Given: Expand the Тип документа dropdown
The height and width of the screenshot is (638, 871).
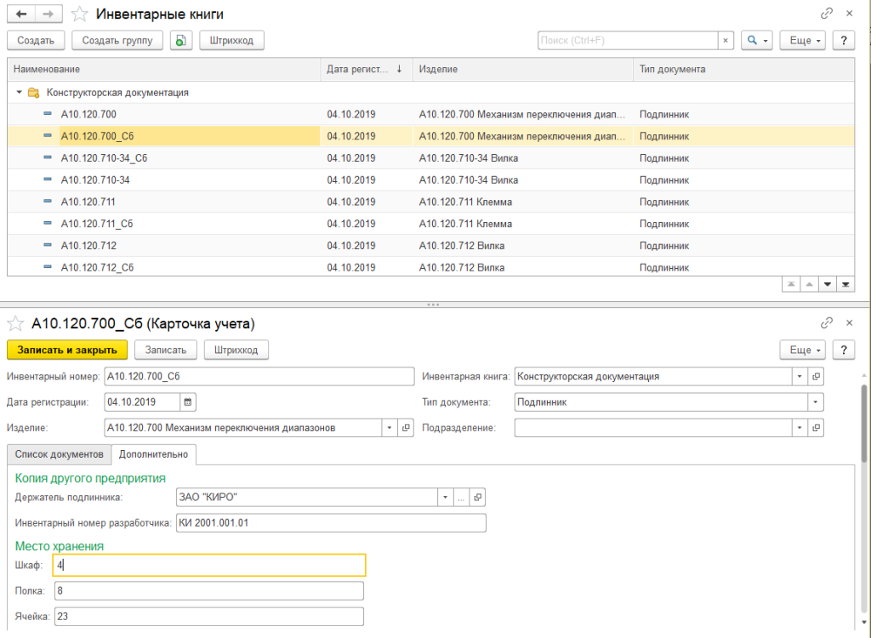Looking at the screenshot, I should [815, 402].
